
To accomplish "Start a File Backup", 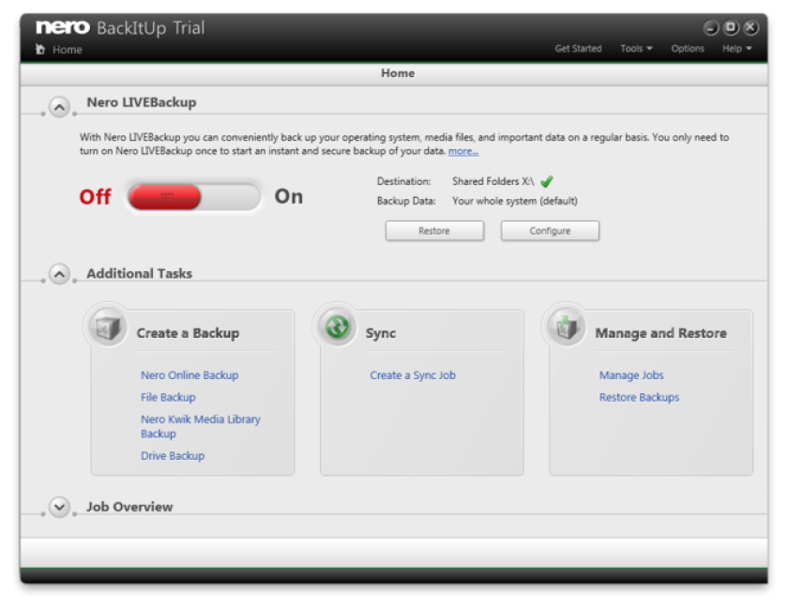I will pos(168,397).
